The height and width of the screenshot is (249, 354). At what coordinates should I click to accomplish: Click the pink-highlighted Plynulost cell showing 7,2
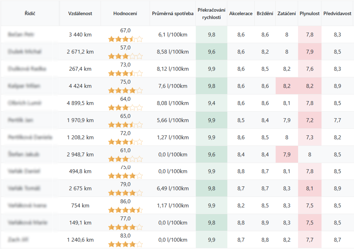(x=309, y=120)
